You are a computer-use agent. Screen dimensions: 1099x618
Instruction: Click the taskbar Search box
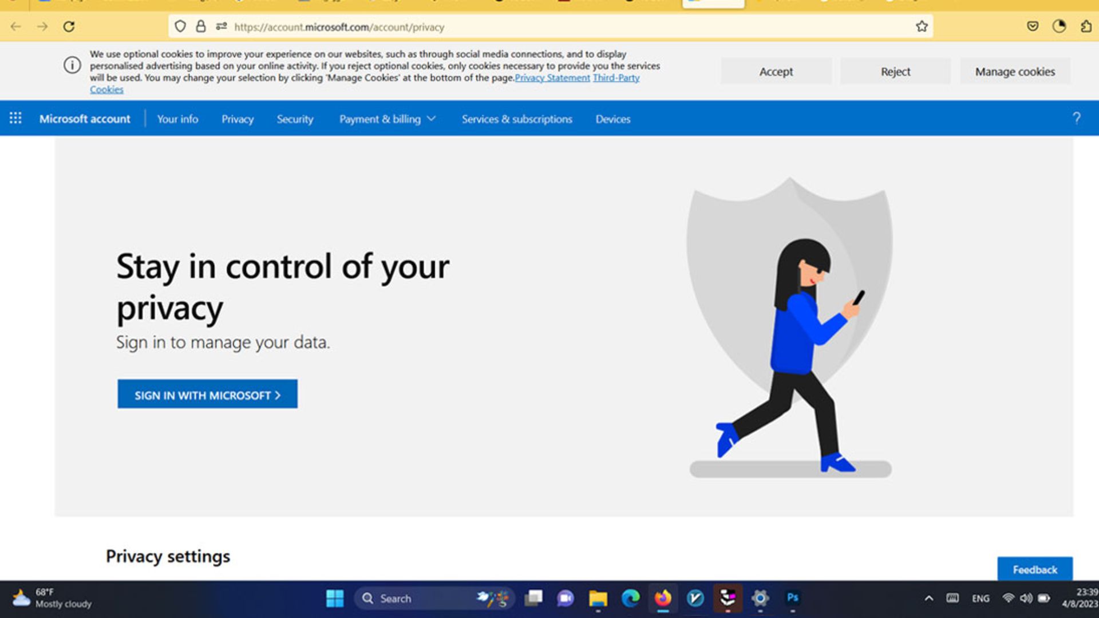pos(434,599)
